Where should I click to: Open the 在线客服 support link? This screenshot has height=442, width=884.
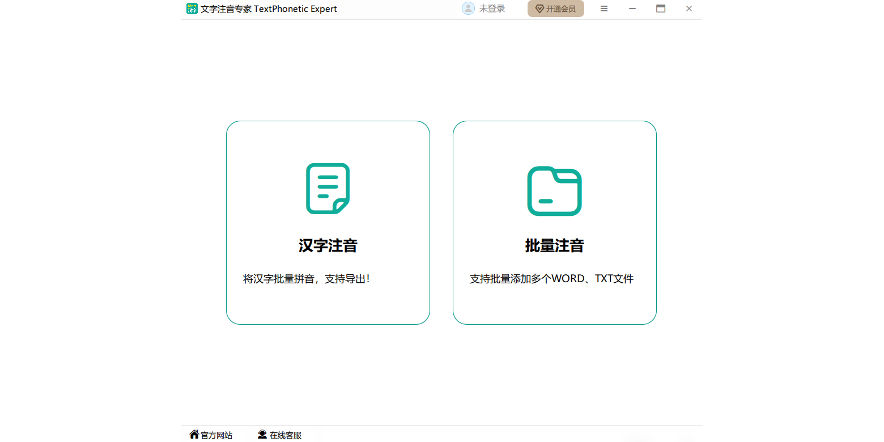[x=286, y=435]
